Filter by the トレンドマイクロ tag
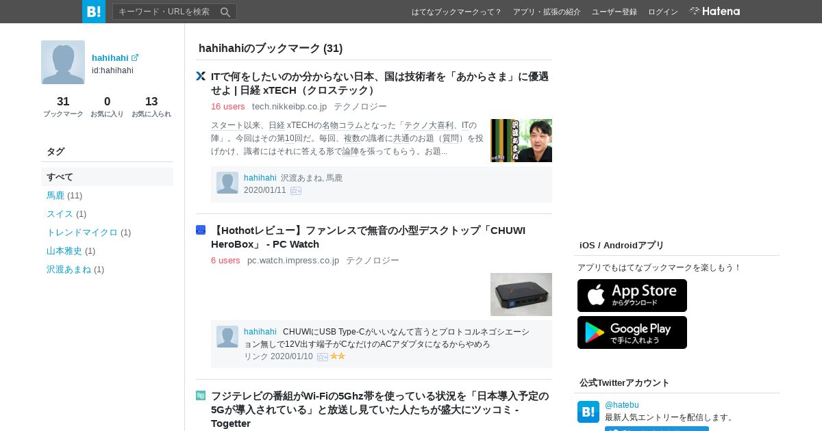 point(82,232)
